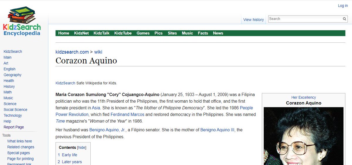Viewport: 352px width, 165px height.
Task: Click the KidzSearch link above the article
Action: pyautogui.click(x=65, y=83)
